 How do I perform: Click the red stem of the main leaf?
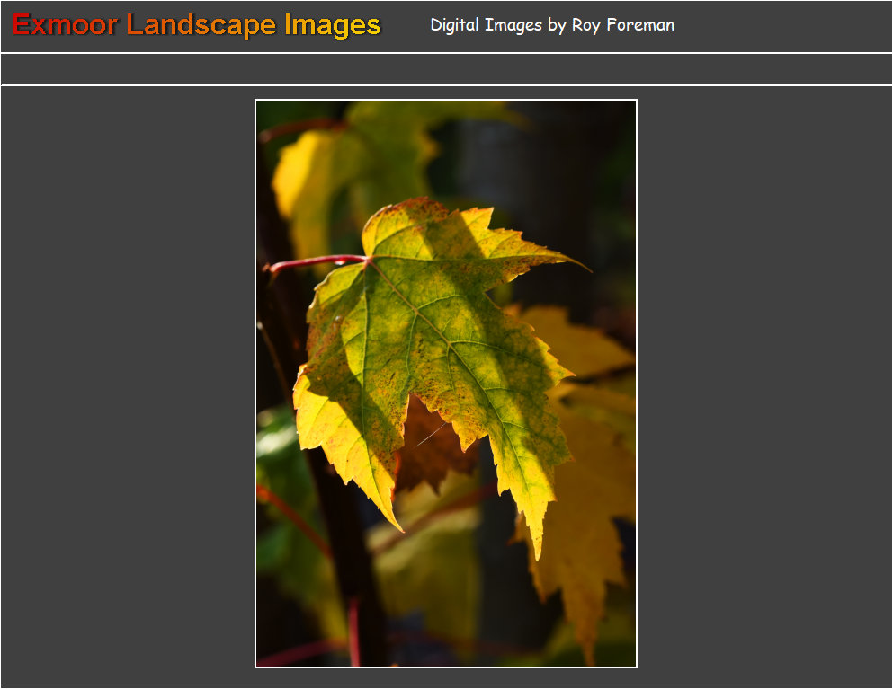(x=315, y=262)
